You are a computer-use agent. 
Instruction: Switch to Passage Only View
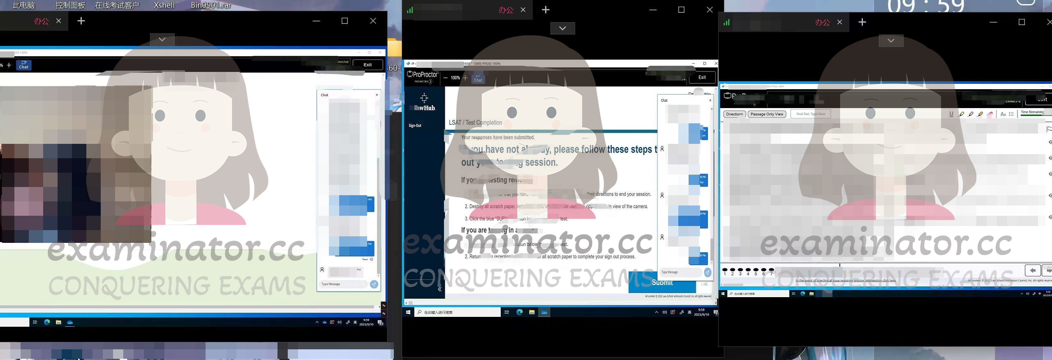(x=767, y=114)
